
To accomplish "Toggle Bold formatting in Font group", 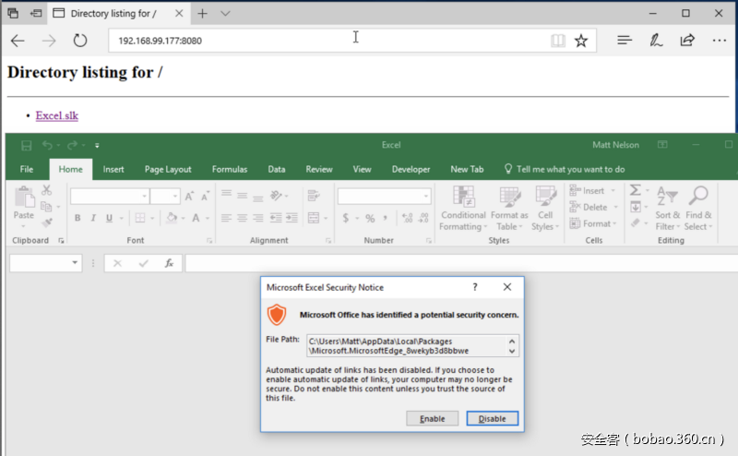I will 77,219.
